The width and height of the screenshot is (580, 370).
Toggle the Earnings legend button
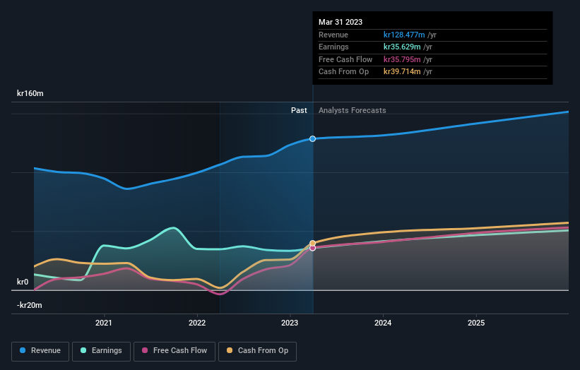point(101,351)
